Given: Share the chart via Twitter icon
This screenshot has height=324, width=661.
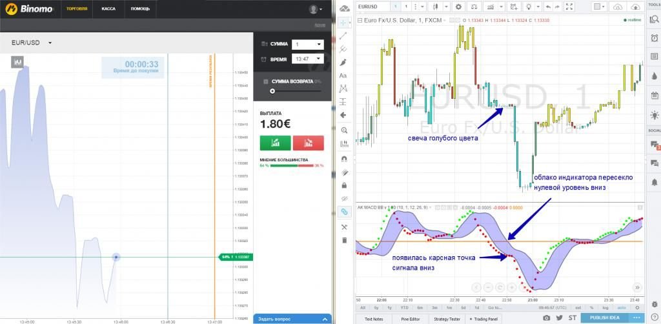Looking at the screenshot, I should tap(560, 318).
